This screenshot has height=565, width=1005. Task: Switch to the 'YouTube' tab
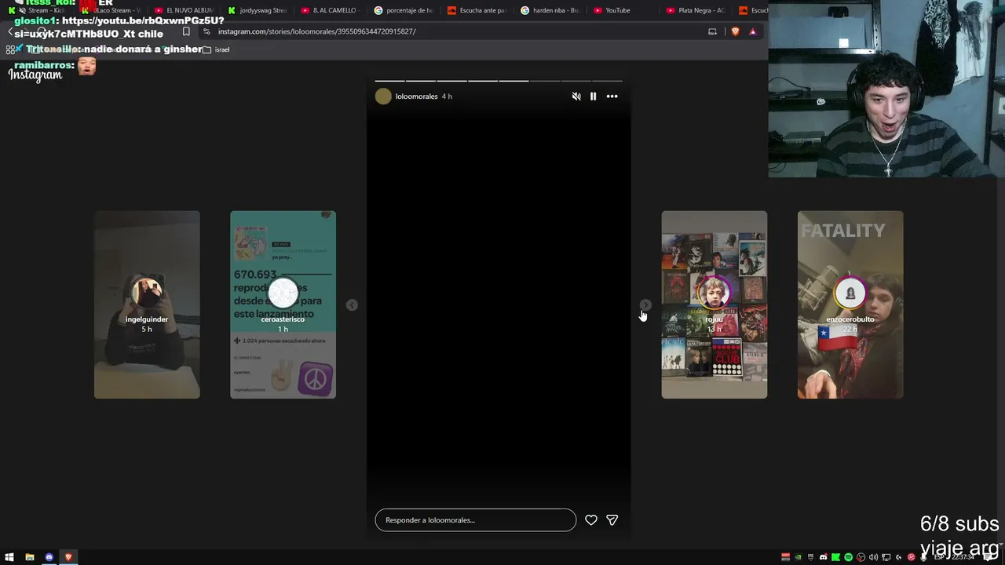(x=622, y=10)
